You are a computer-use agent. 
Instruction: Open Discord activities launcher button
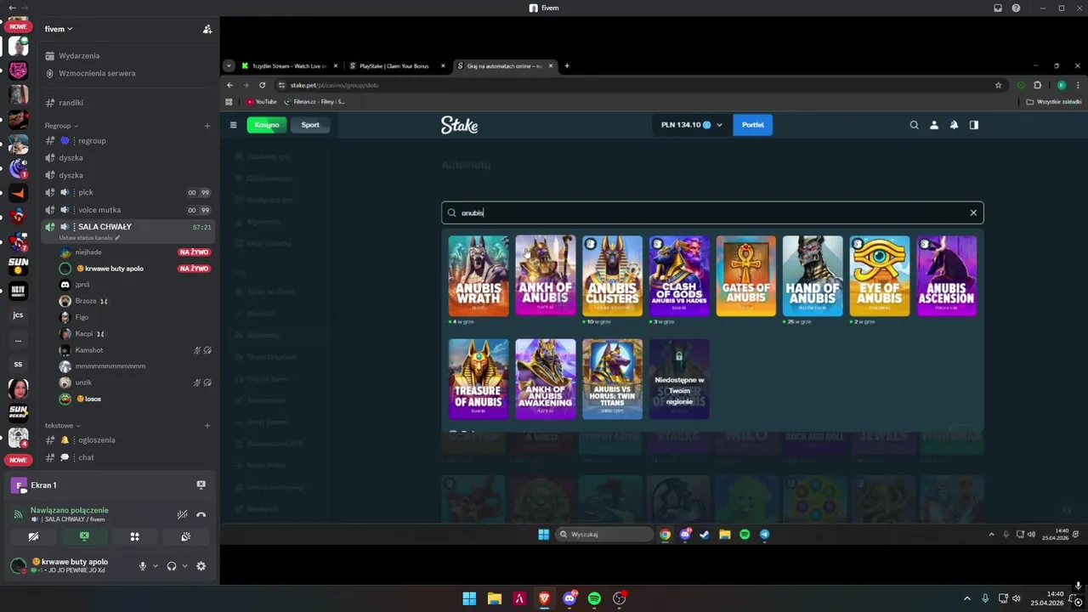coord(134,536)
